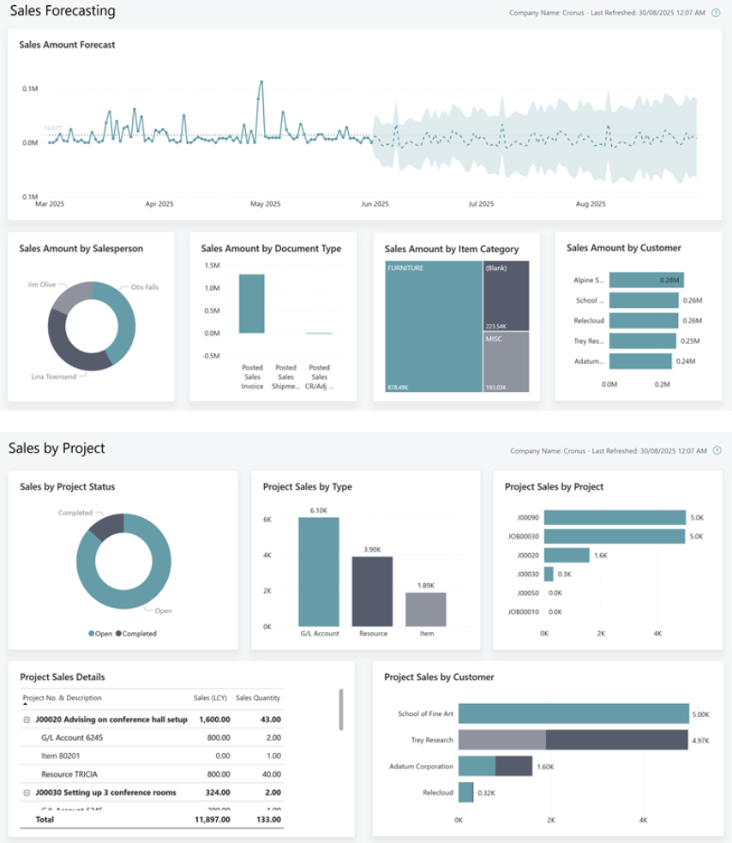732x843 pixels.
Task: Collapse the J00030 conference rooms row
Action: 27,792
